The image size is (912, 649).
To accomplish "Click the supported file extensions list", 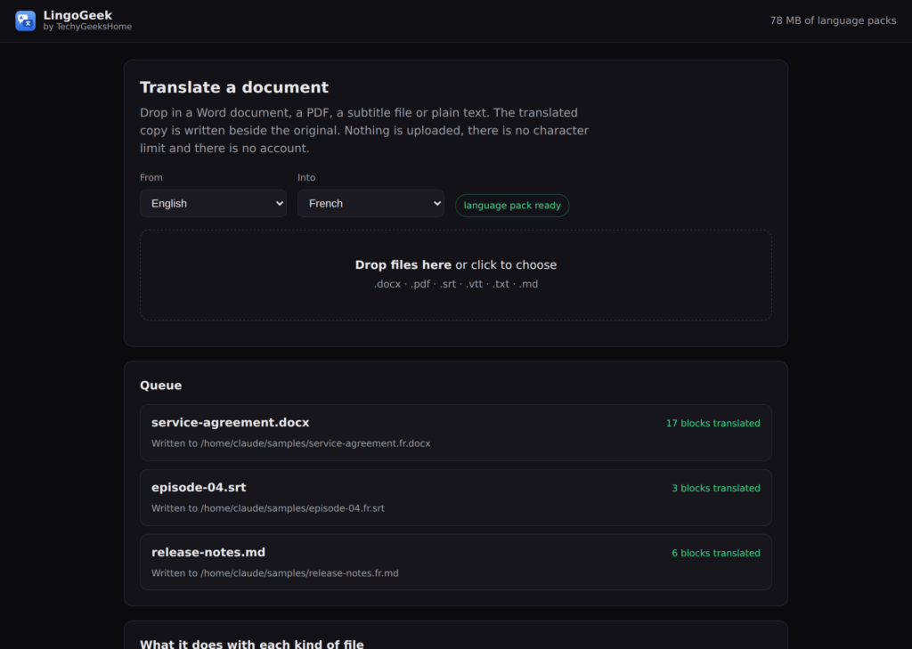I will tap(455, 284).
